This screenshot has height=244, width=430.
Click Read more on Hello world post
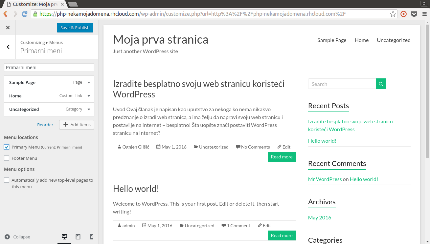pos(282,235)
